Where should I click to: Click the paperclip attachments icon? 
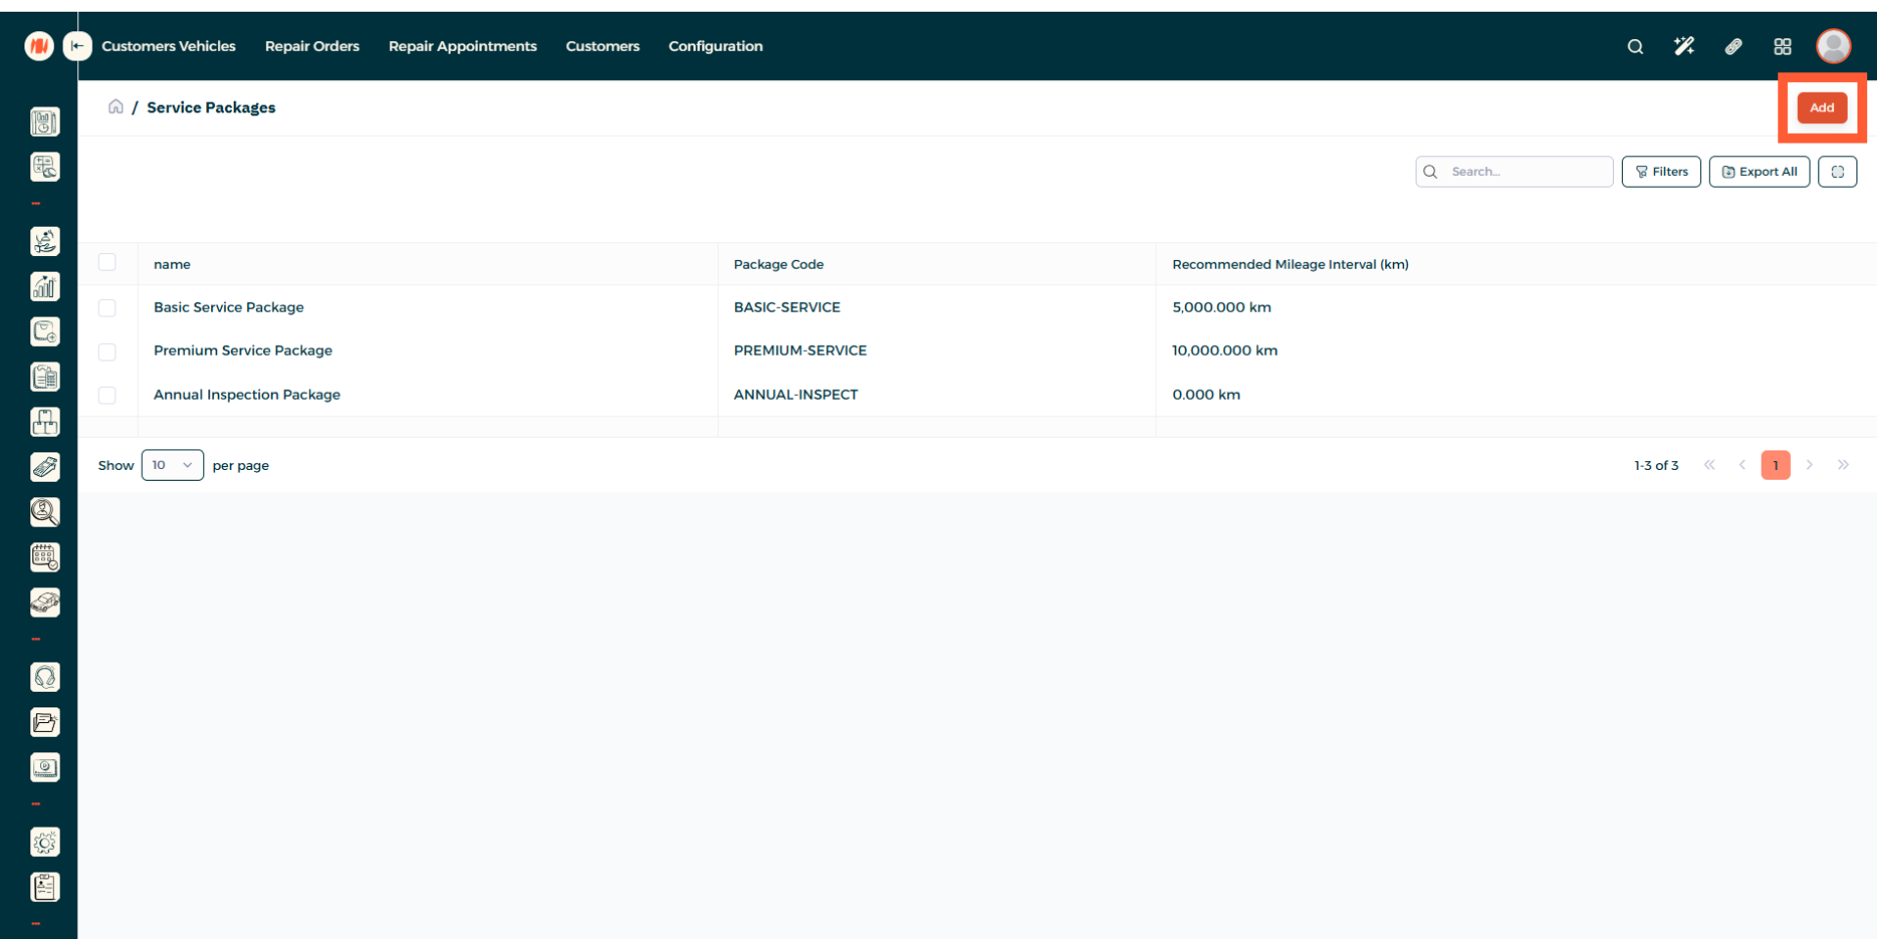click(1733, 47)
